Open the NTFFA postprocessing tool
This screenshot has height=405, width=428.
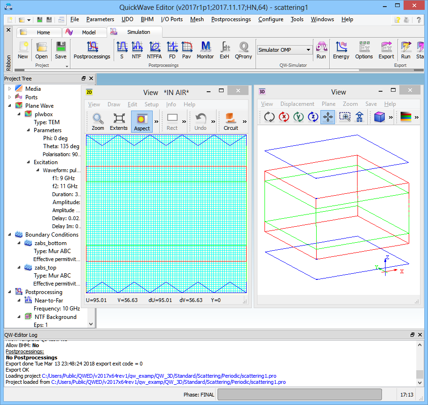click(154, 50)
